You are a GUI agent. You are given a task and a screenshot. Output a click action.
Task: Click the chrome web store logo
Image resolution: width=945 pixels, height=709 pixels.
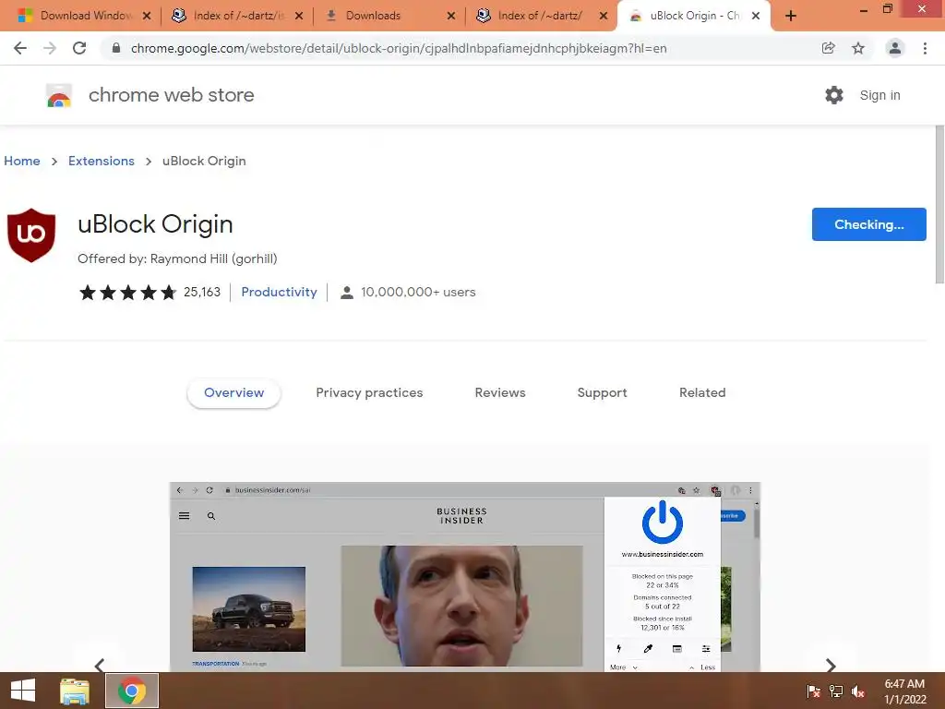59,95
